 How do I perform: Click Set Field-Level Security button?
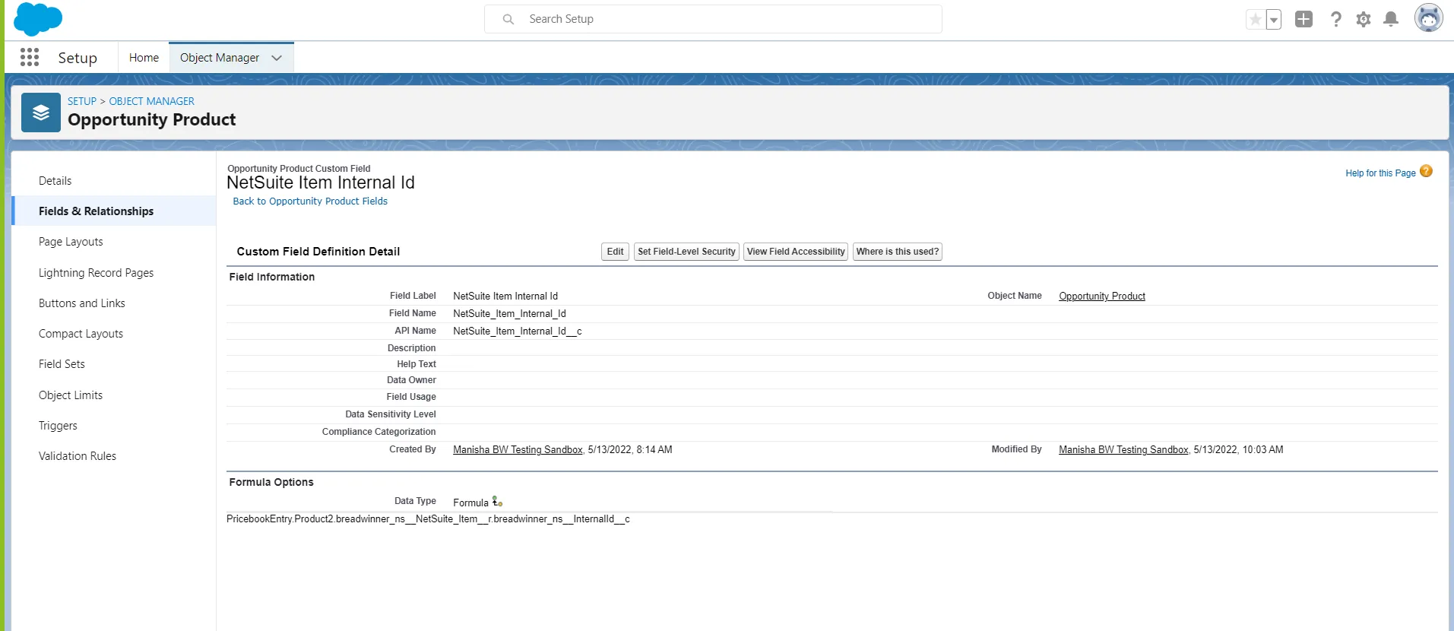687,252
